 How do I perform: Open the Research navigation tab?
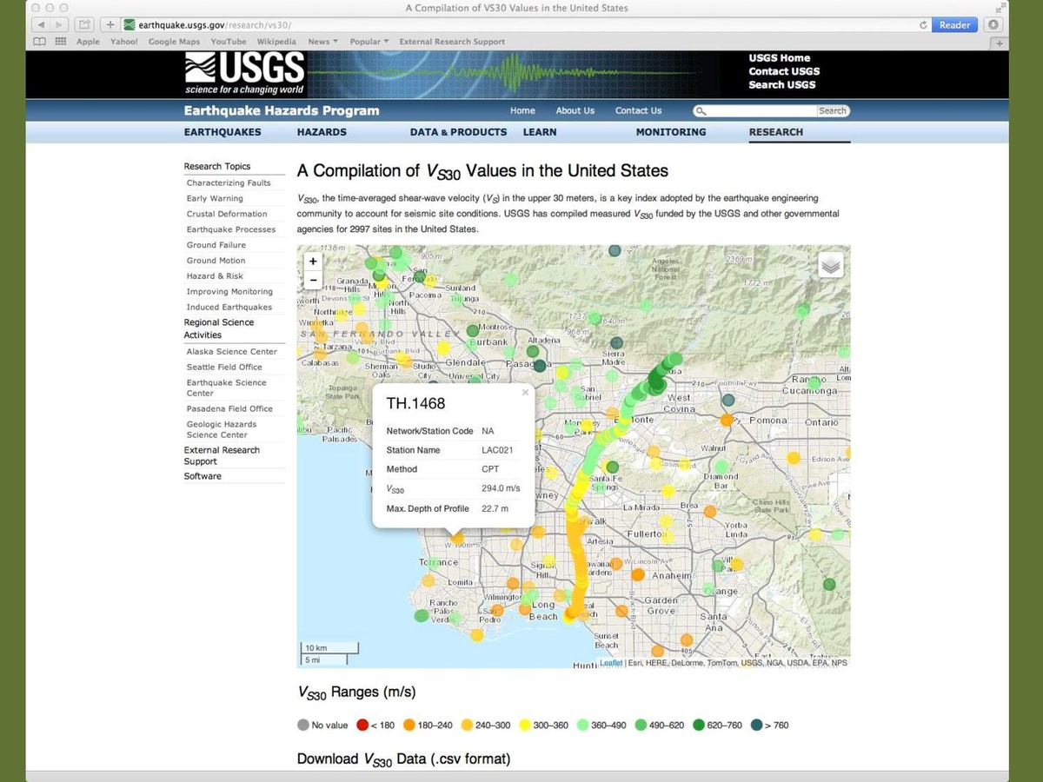pyautogui.click(x=775, y=132)
